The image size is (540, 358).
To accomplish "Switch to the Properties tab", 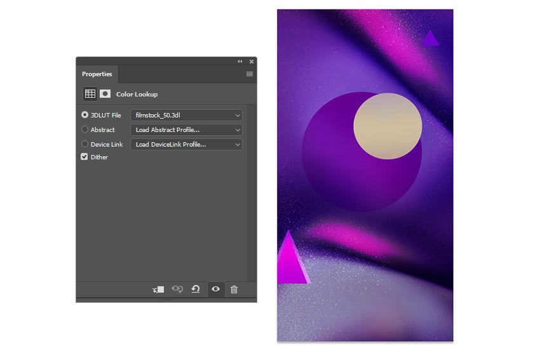I will tap(97, 74).
